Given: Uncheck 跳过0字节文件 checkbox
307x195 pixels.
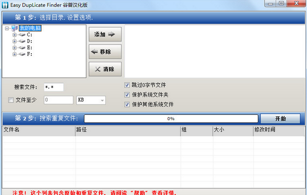Looking at the screenshot, I should (127, 85).
